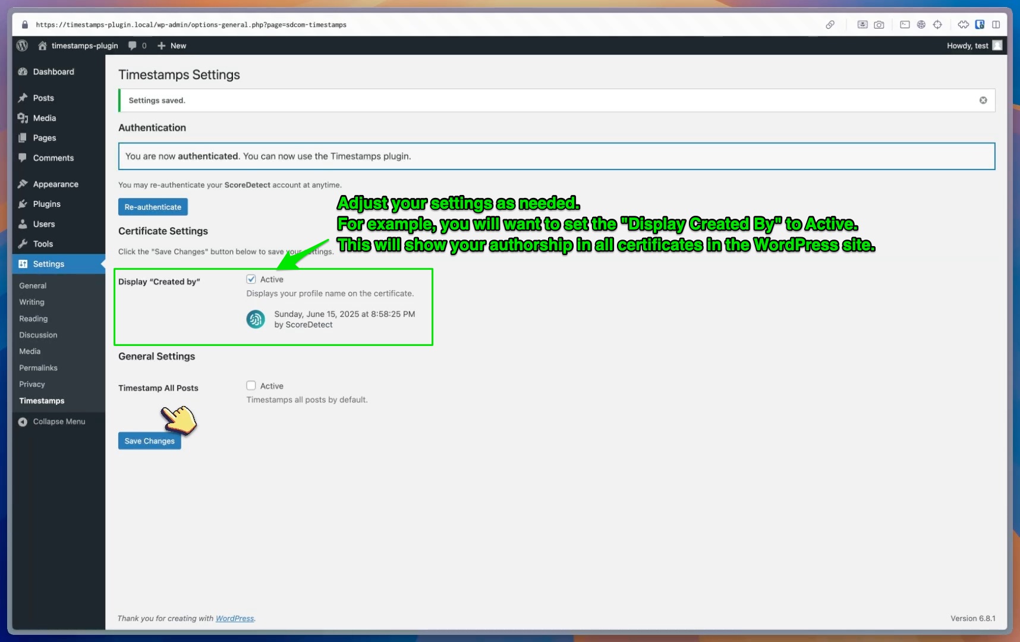Open the comments bubble in admin bar
1020x642 pixels.
pos(137,46)
